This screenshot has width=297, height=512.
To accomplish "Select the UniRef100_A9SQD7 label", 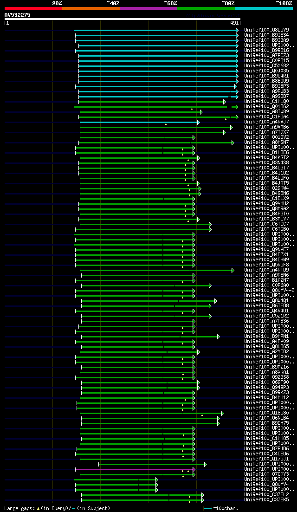I will pyautogui.click(x=266, y=97).
